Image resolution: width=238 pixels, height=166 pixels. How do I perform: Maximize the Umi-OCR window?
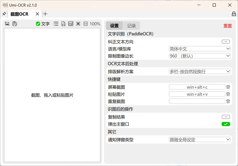(x=214, y=5)
